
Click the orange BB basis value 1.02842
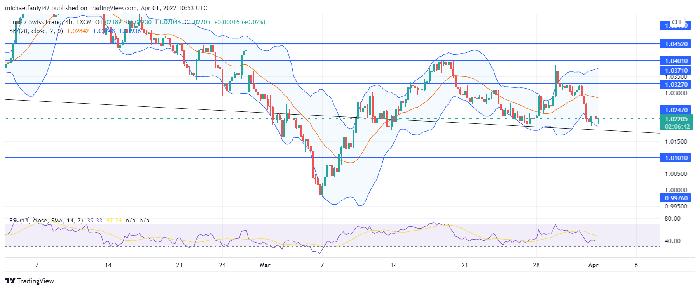78,31
